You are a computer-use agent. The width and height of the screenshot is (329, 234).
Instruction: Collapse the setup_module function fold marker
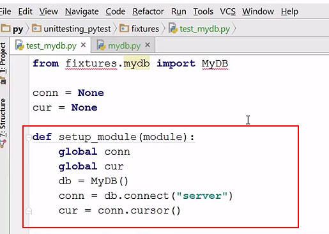[29, 137]
